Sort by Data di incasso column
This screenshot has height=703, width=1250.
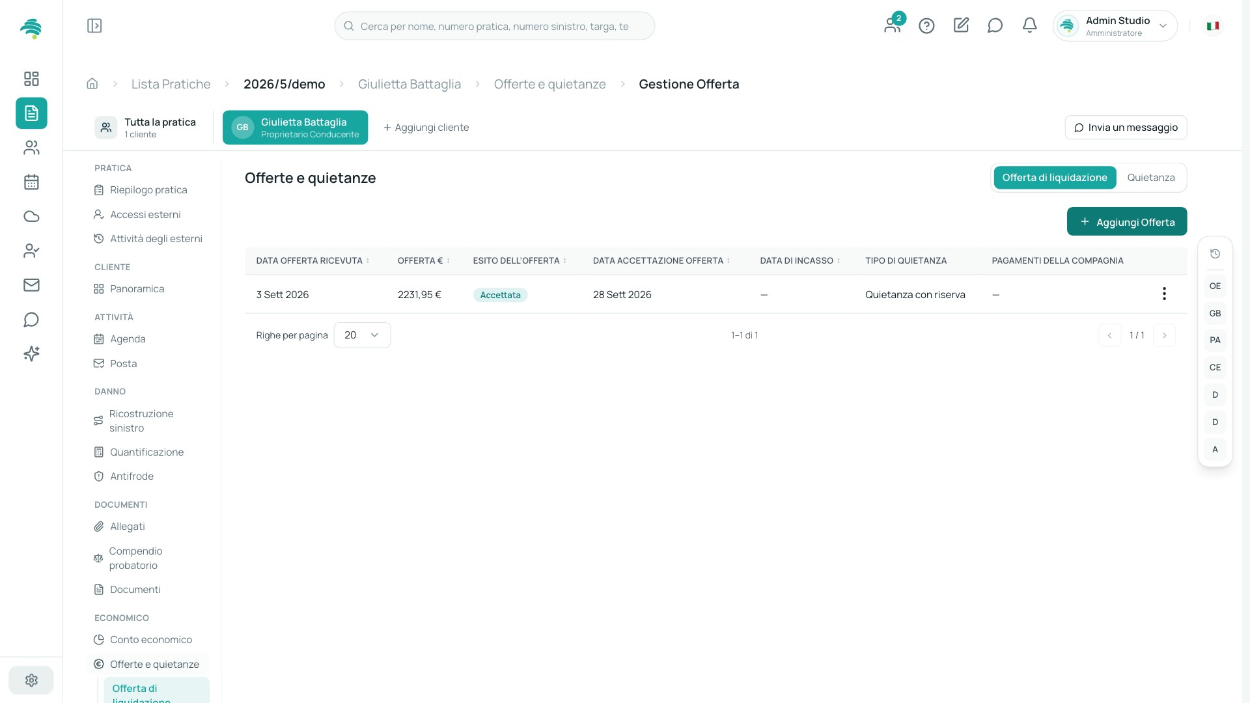pyautogui.click(x=800, y=261)
